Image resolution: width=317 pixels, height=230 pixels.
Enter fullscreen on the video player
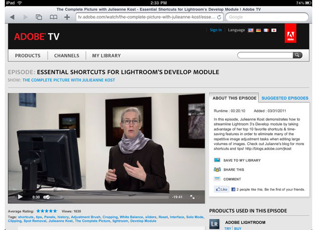pyautogui.click(x=192, y=197)
